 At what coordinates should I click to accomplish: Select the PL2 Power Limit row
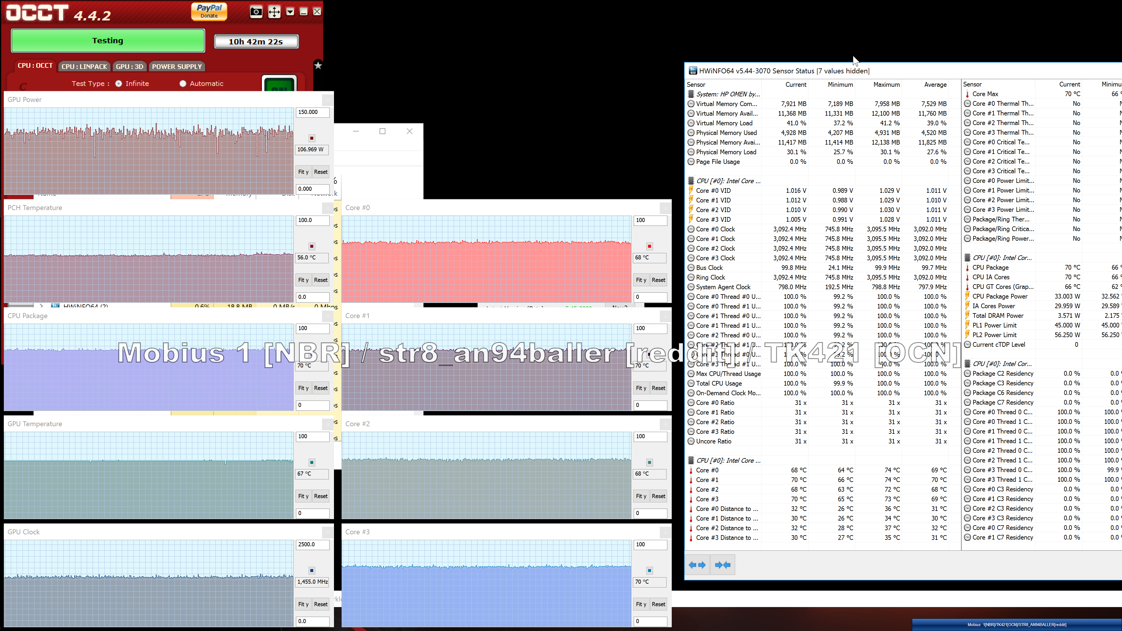1042,335
